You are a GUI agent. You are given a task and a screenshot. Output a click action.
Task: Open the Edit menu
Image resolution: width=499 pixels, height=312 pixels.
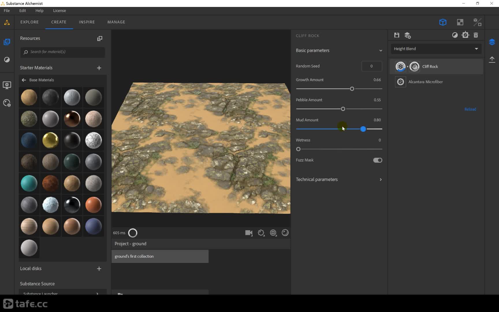[23, 11]
